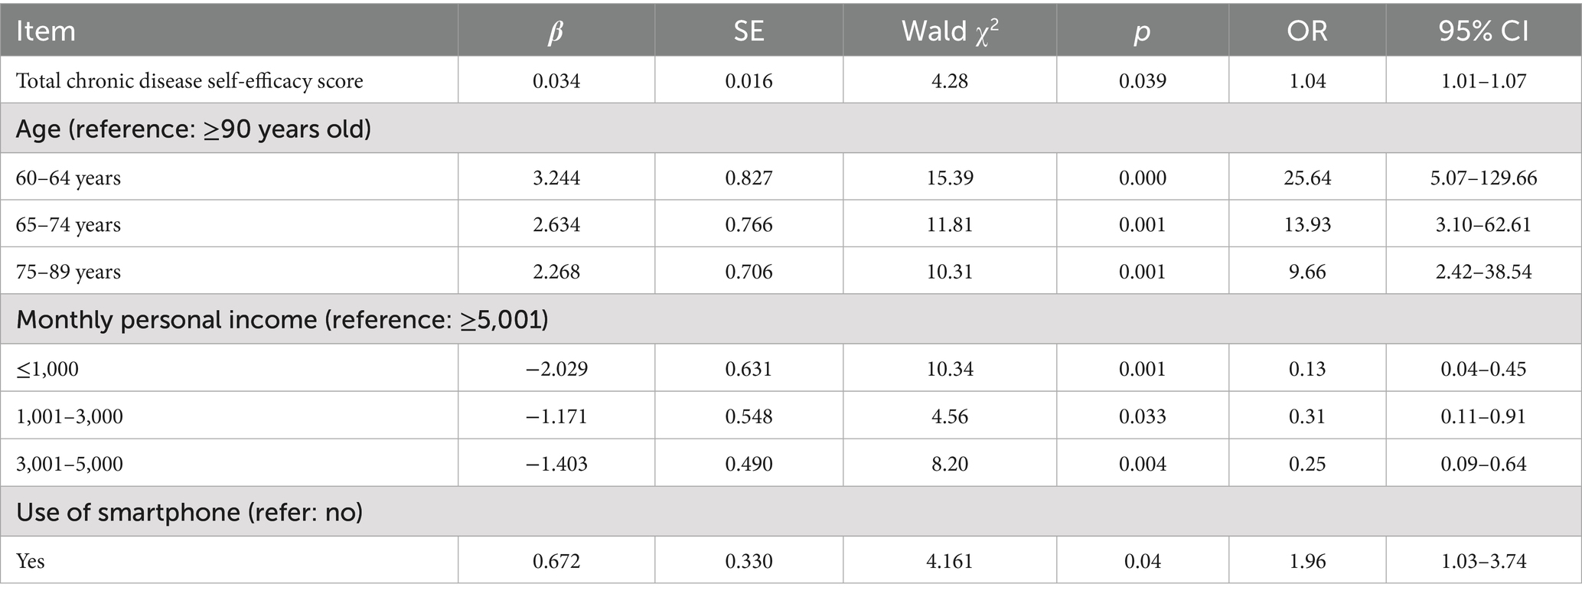The width and height of the screenshot is (1582, 597).
Task: Select the 60–64 years row label
Action: pos(68,178)
